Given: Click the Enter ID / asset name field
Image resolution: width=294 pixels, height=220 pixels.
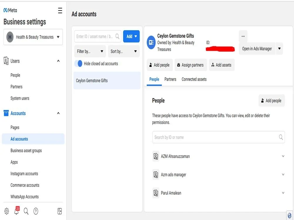Looking at the screenshot, I should pyautogui.click(x=98, y=36).
